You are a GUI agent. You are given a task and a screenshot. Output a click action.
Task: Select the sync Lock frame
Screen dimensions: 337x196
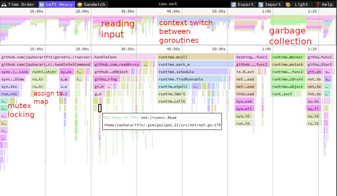pos(15,72)
